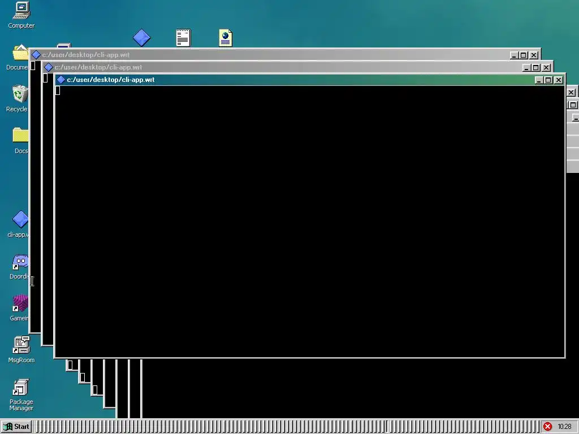Image resolution: width=579 pixels, height=434 pixels.
Task: Minimize the rearmost cli-app.wrt window
Action: pyautogui.click(x=515, y=55)
